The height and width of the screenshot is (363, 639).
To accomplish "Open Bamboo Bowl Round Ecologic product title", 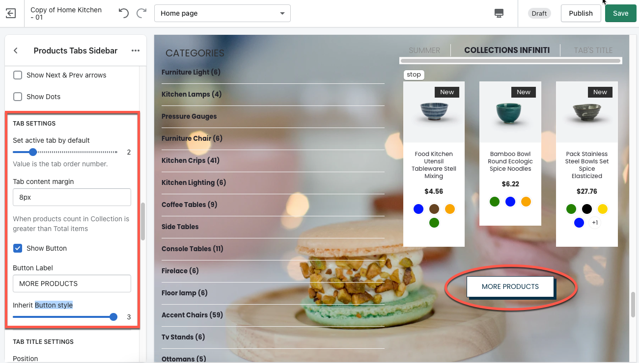I will tap(510, 161).
